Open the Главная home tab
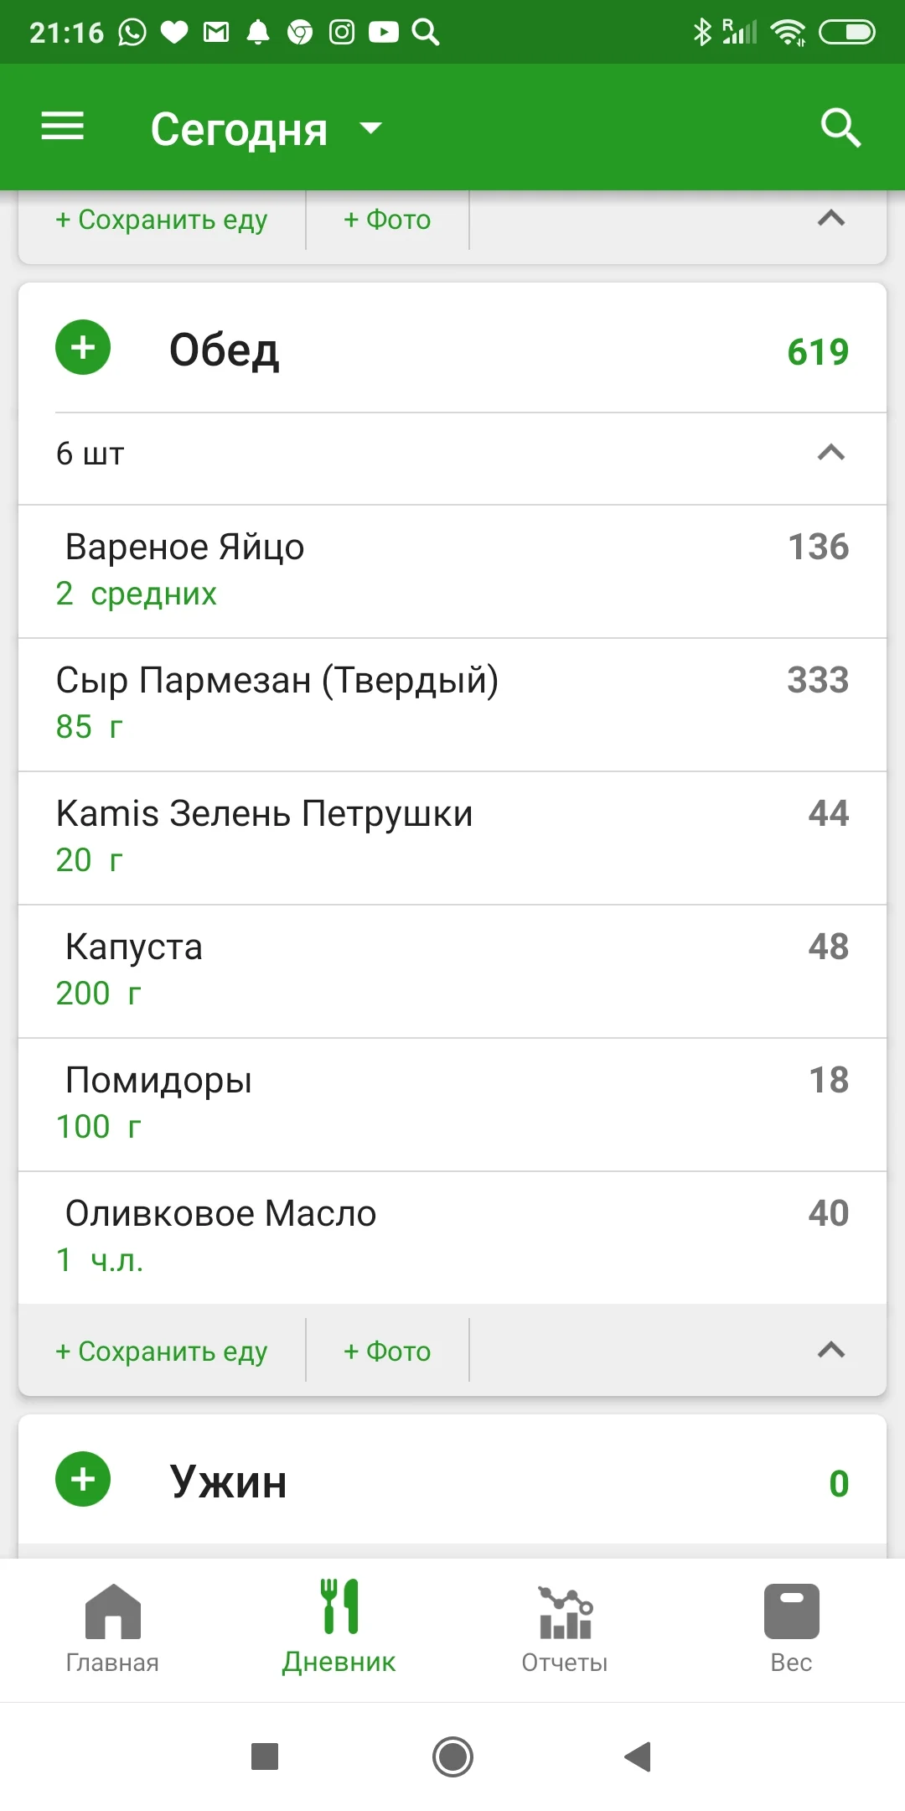The height and width of the screenshot is (1811, 905). [112, 1628]
